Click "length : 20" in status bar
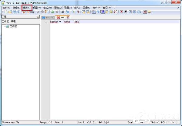 tap(46, 122)
